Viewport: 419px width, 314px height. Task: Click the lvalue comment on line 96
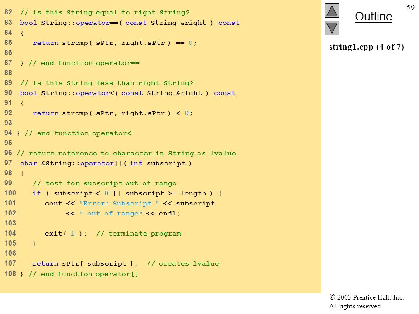(x=126, y=153)
